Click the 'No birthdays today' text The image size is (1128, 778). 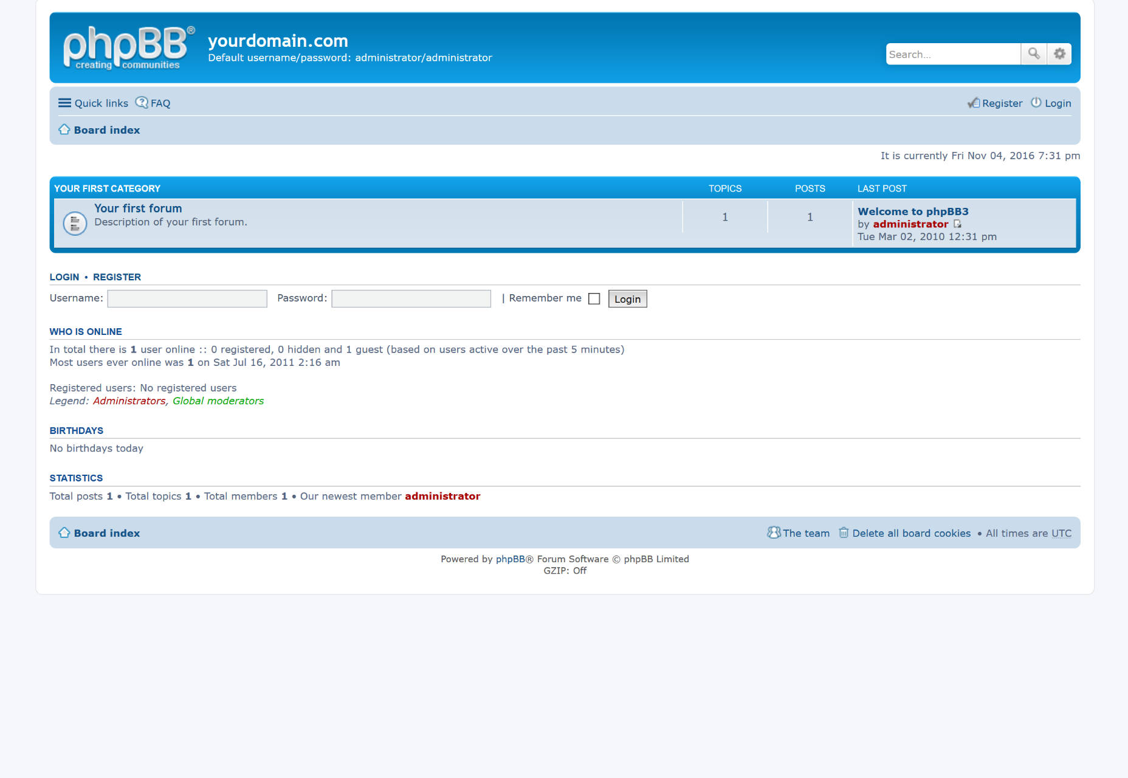coord(97,448)
